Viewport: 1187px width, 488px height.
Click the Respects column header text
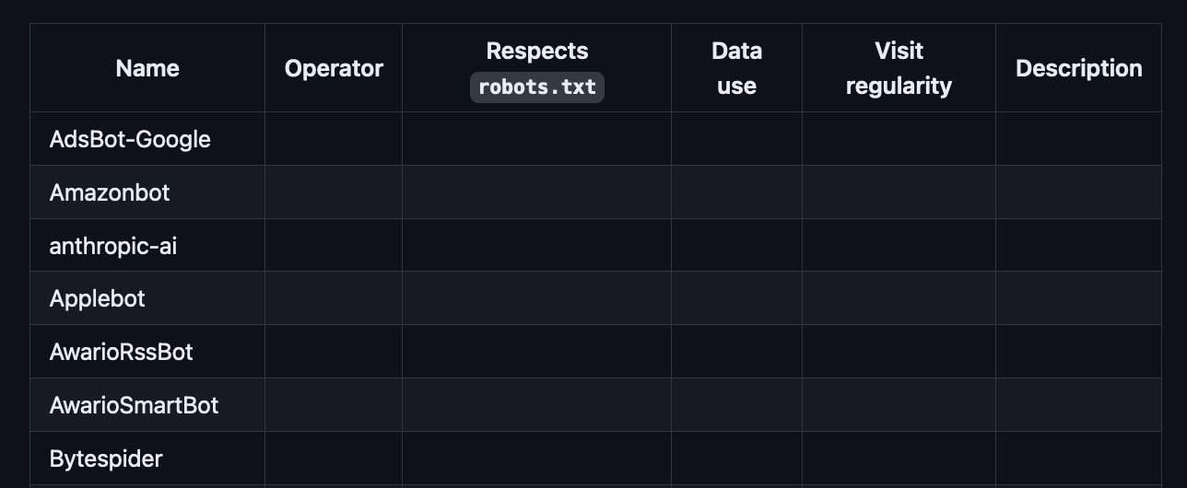click(536, 51)
